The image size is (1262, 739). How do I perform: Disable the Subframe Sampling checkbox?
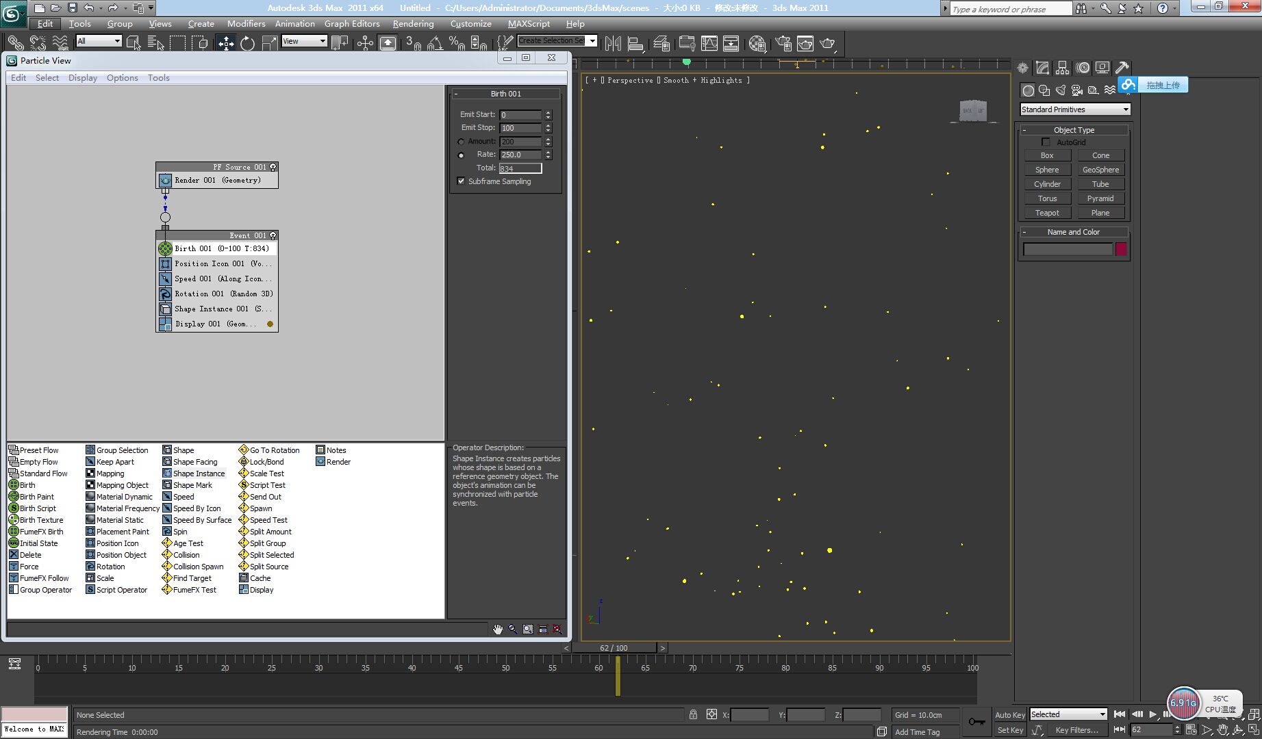[x=461, y=181]
